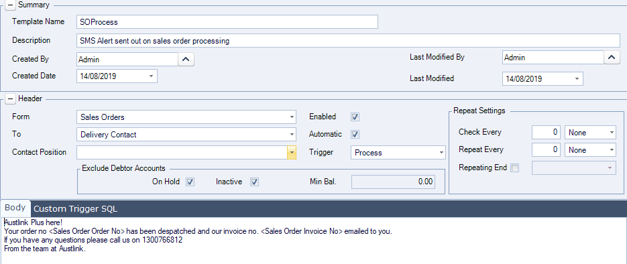This screenshot has height=264, width=627.
Task: Click the Description text field
Action: click(x=348, y=41)
